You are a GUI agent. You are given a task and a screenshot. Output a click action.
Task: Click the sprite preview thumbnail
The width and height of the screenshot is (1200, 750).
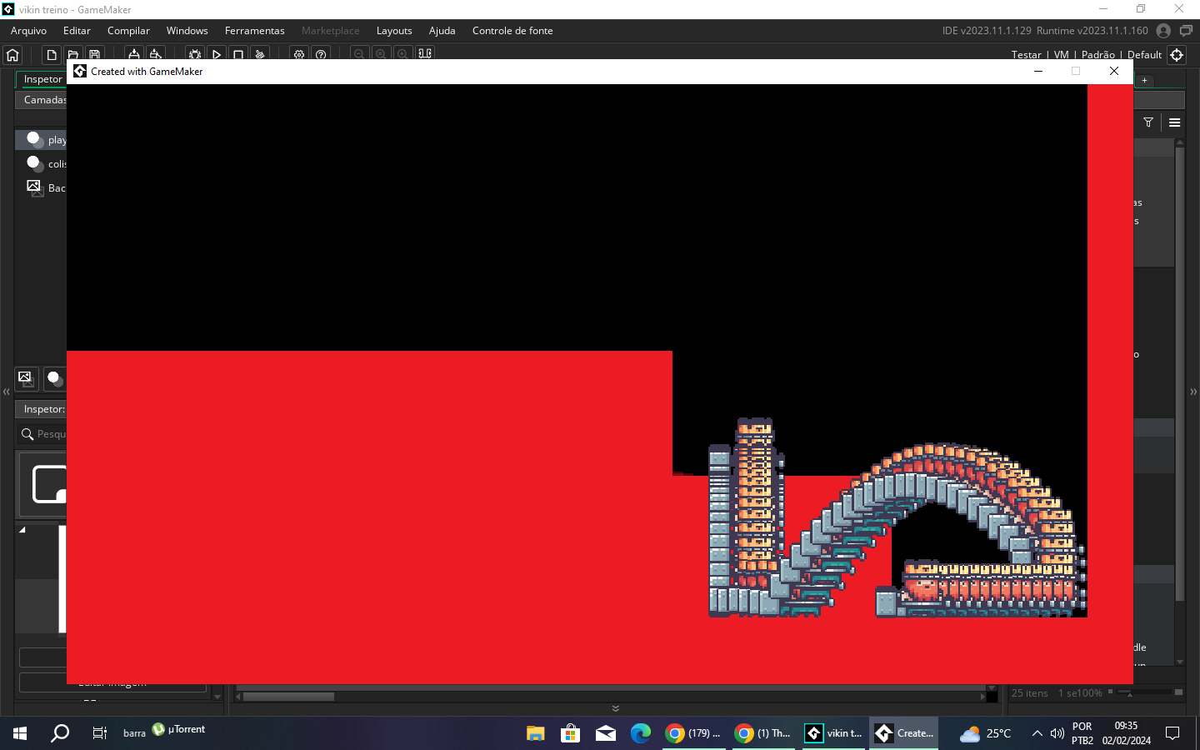pos(43,485)
